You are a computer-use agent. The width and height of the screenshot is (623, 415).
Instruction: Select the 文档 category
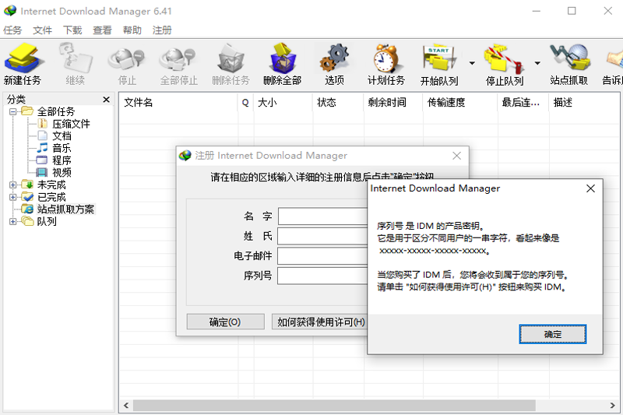62,135
